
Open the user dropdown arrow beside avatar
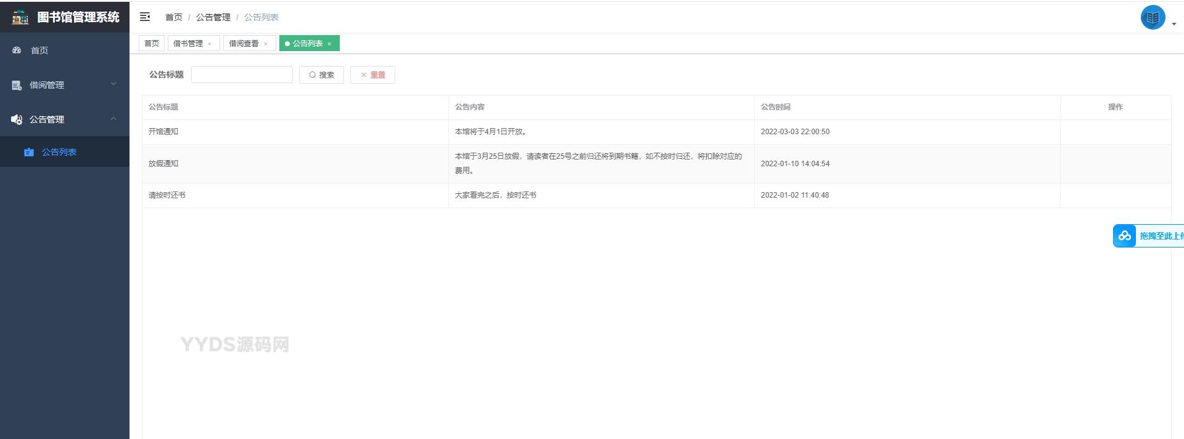point(1174,24)
